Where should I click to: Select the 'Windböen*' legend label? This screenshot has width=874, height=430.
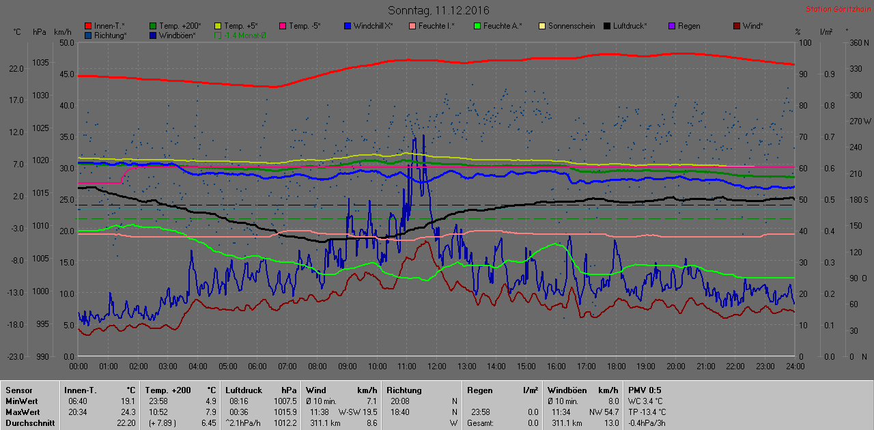(178, 35)
